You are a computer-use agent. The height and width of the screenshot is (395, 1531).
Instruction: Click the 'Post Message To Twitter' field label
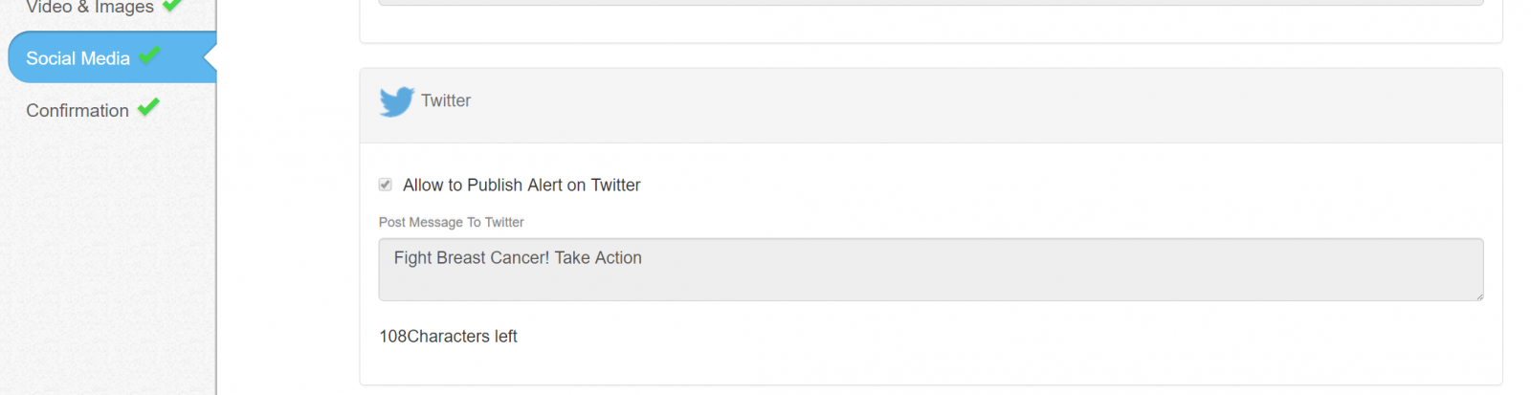tap(452, 222)
